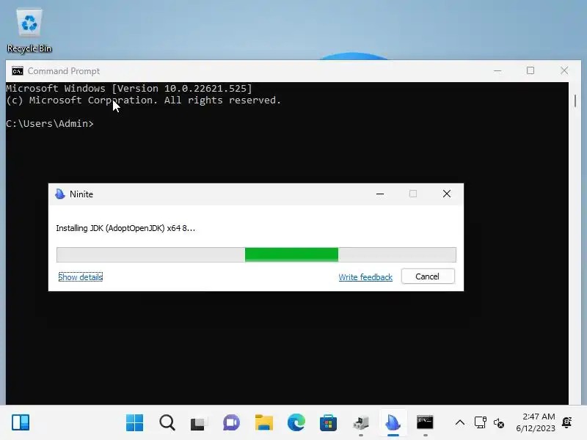
Task: Close the Ninite installer window
Action: (447, 194)
